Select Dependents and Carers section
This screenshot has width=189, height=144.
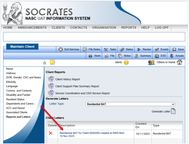coord(20,104)
